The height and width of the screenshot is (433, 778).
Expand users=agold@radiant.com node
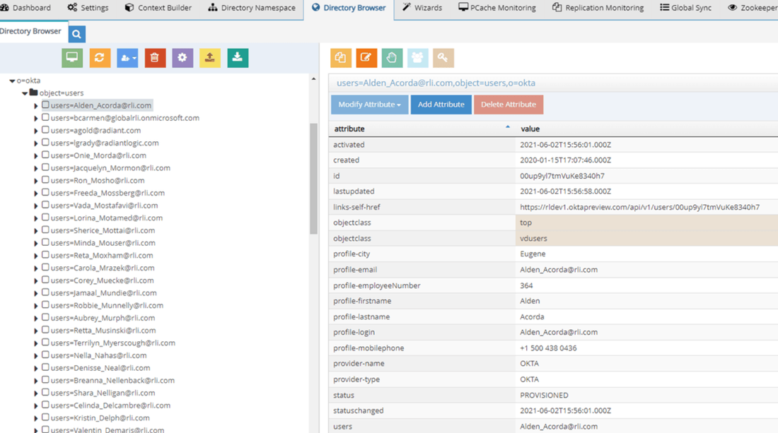36,131
